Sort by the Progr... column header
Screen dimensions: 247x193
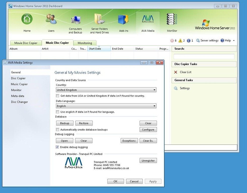point(164,49)
